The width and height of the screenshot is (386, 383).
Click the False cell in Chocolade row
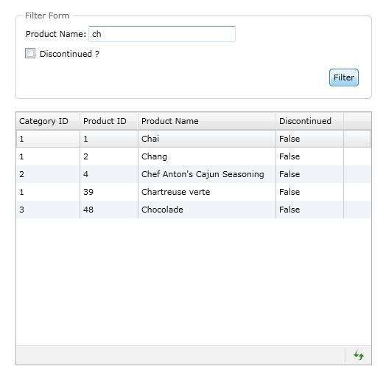click(309, 210)
